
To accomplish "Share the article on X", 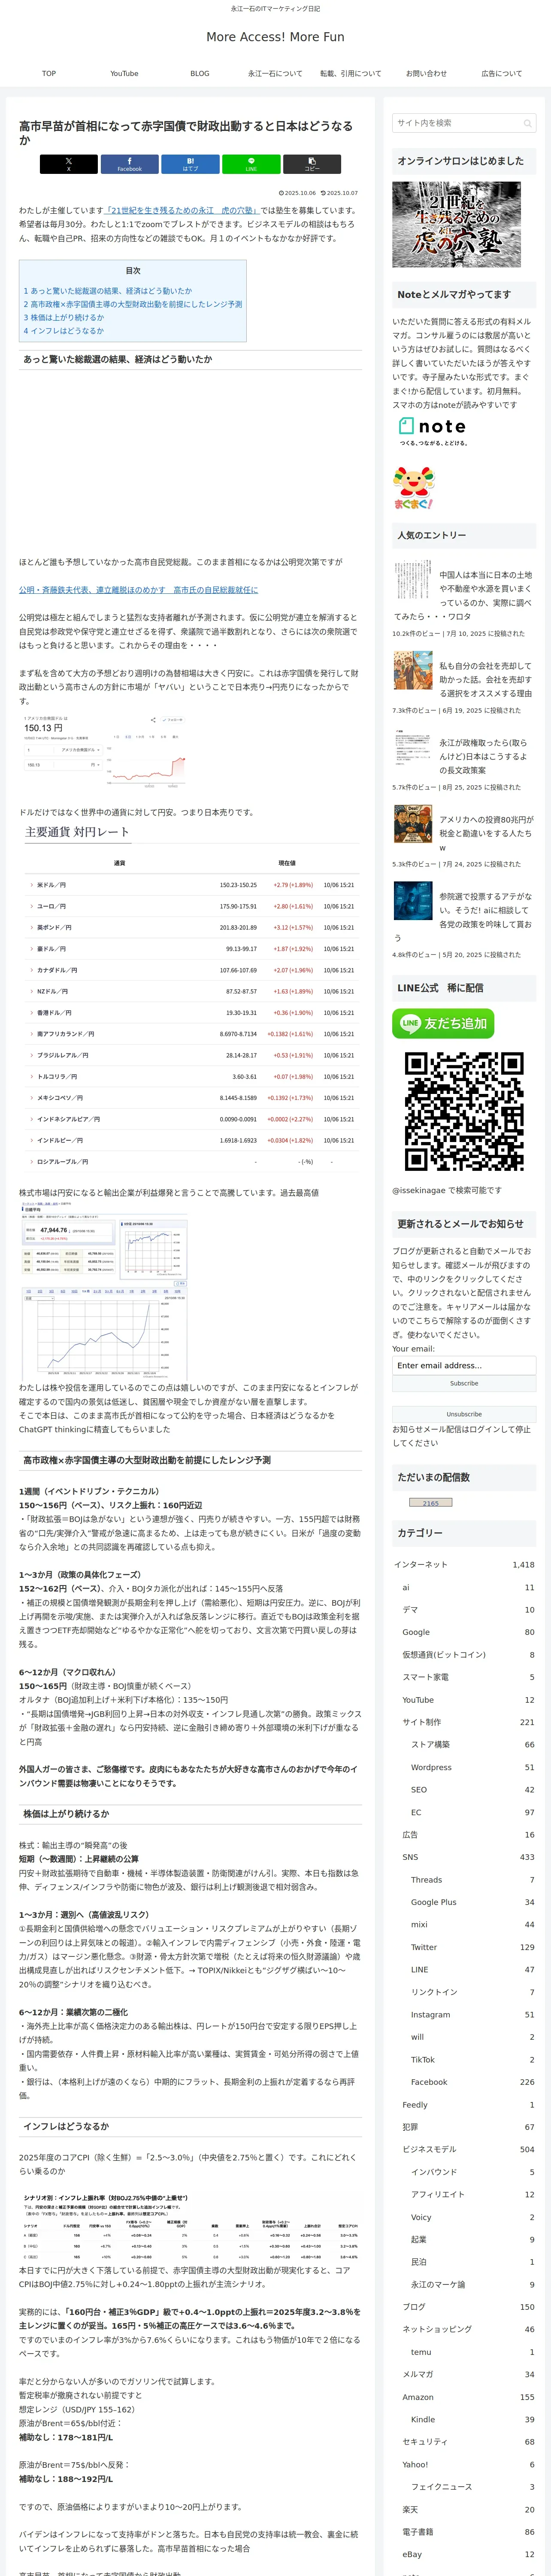I will tap(69, 164).
